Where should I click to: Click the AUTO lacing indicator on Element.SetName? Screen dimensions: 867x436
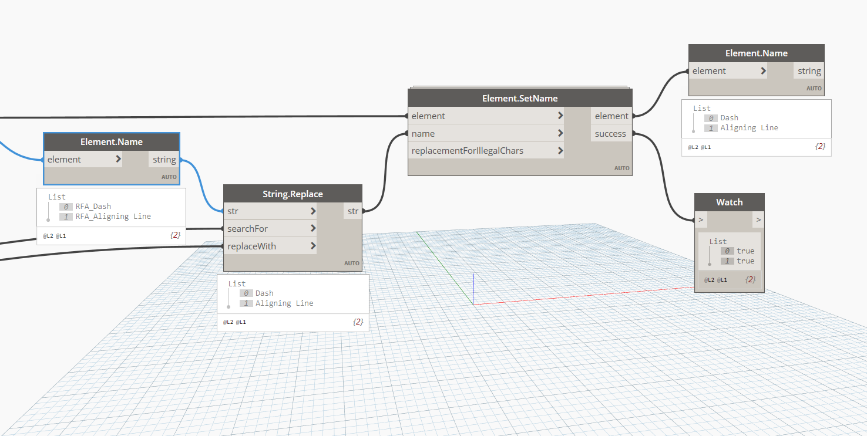622,168
